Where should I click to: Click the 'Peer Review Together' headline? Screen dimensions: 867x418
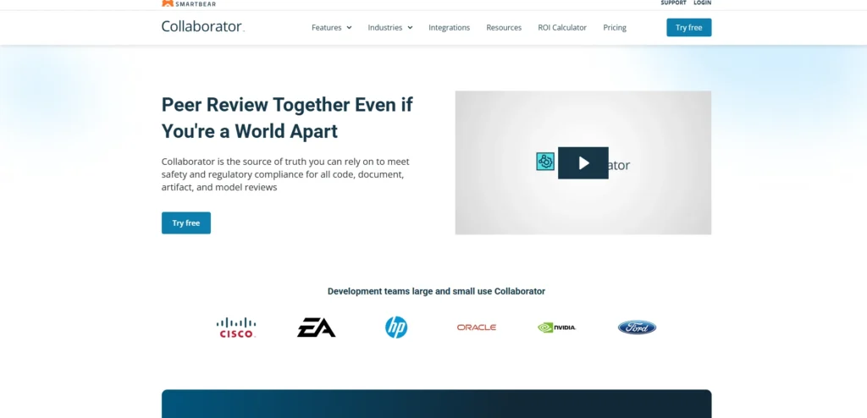(x=287, y=118)
